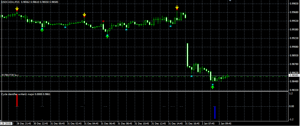The width and height of the screenshot is (300, 126).
Task: Select the green buy arrow near 31 Dec 06:45
Action: 107,37
